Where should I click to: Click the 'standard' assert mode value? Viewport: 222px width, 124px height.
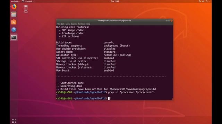pyautogui.click(x=110, y=52)
